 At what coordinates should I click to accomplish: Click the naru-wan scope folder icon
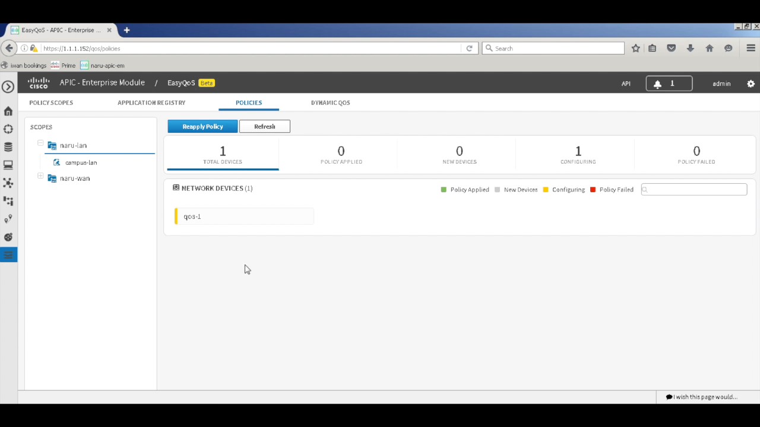pyautogui.click(x=52, y=179)
